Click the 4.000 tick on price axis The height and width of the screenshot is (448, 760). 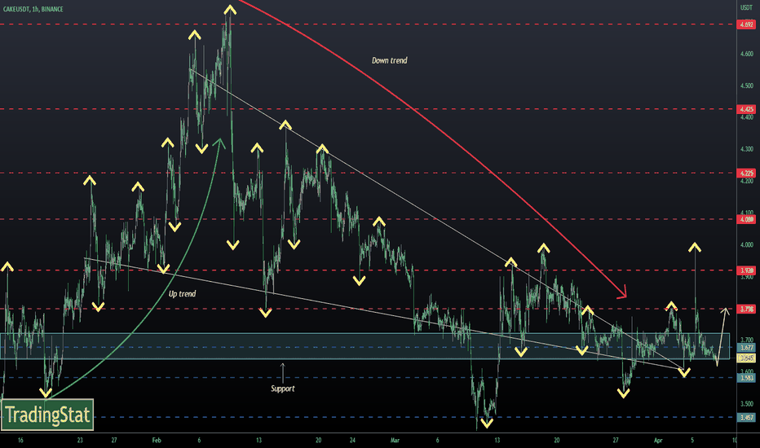(746, 244)
